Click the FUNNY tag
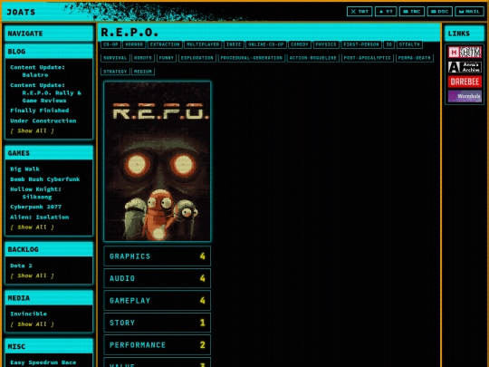489x367 pixels. tap(166, 58)
